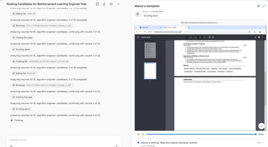
Task: Open the three-dot more options menu
Action: 118,4
